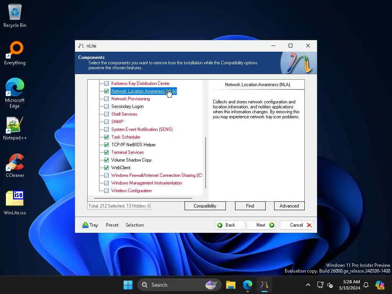Click the muted volume tray icon
The height and width of the screenshot is (294, 392).
[330, 285]
